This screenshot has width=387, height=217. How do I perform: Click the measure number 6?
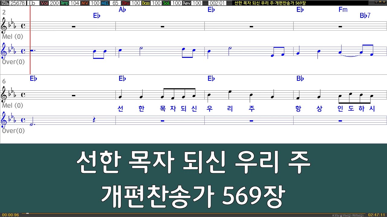[x=4, y=81]
